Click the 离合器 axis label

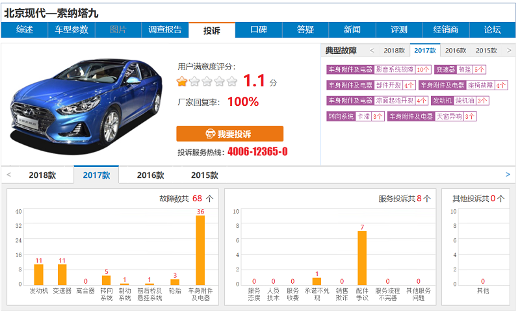pos(86,291)
